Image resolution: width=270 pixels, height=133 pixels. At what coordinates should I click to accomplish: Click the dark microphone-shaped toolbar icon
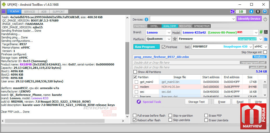pyautogui.click(x=258, y=12)
